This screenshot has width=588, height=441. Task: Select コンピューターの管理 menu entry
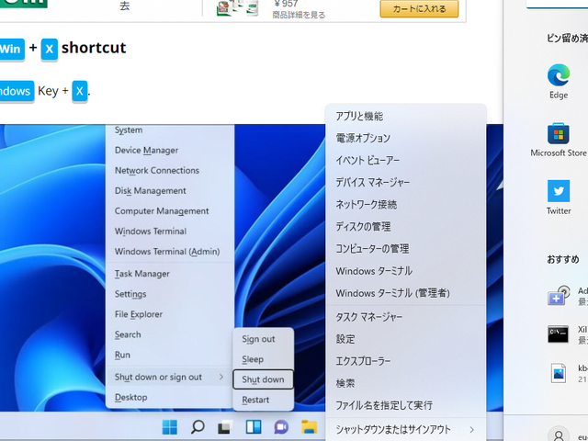coord(406,249)
